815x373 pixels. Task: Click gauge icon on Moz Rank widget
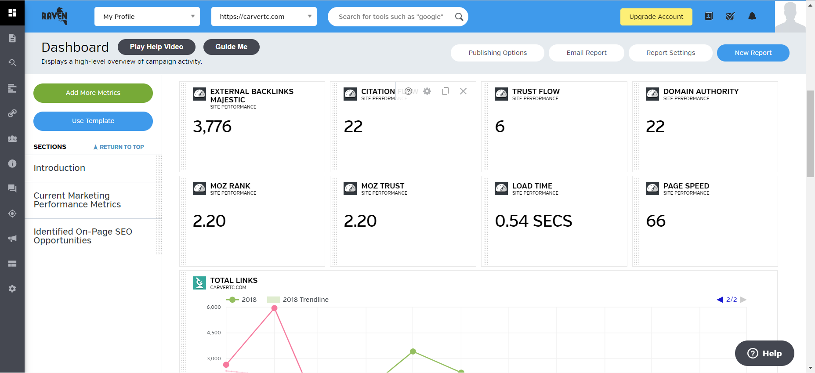[199, 188]
